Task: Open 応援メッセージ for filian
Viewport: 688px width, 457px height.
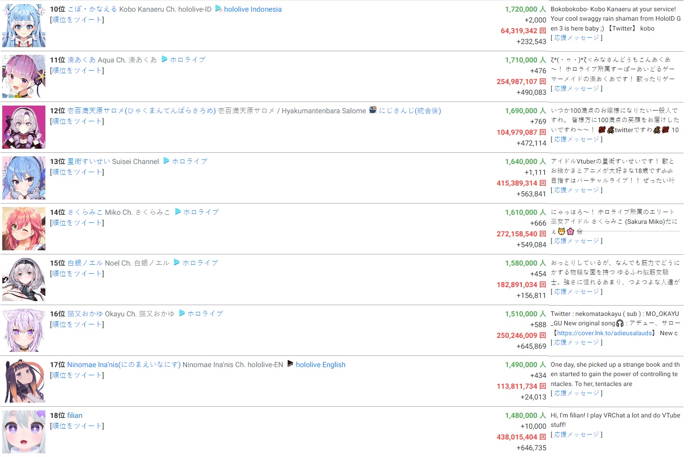Action: click(577, 435)
